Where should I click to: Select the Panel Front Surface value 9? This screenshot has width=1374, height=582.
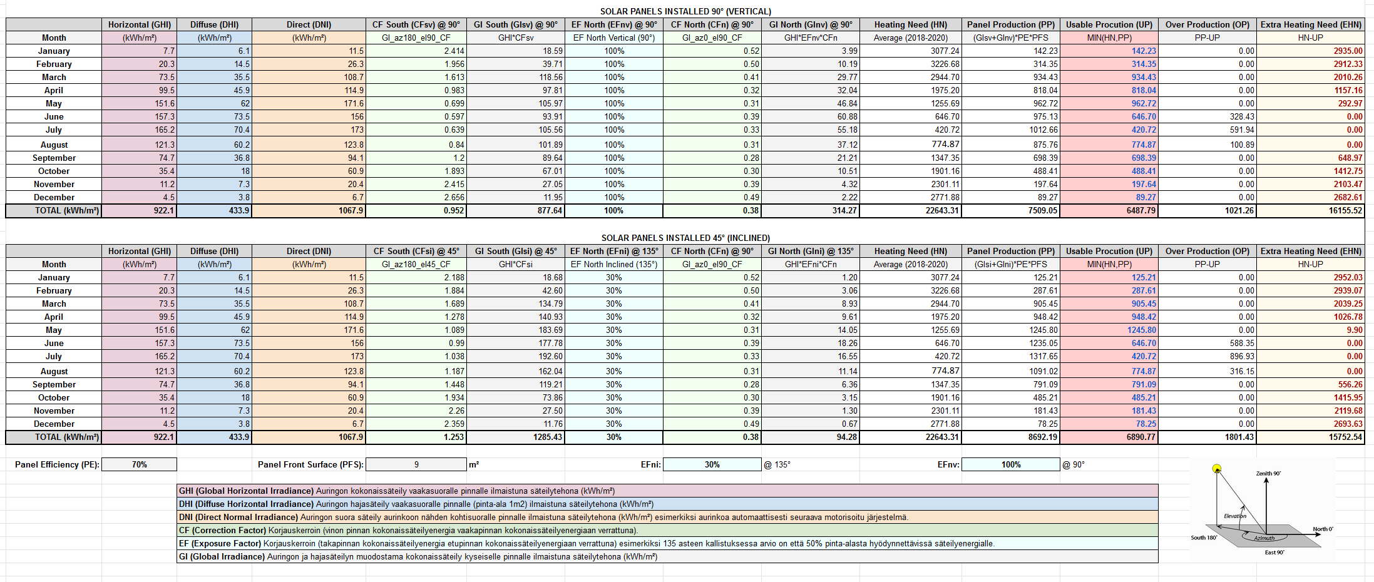click(x=416, y=464)
